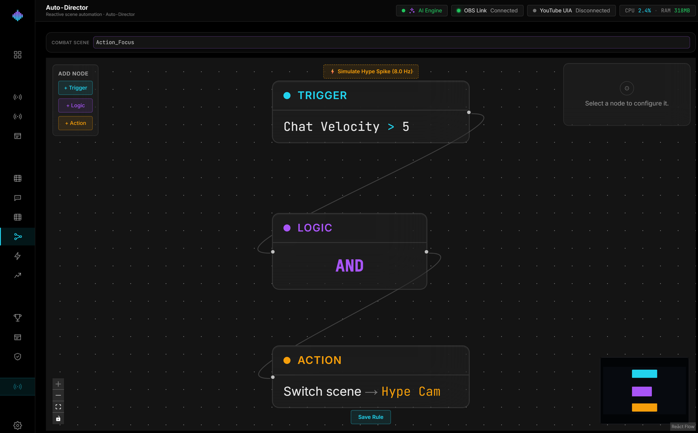Open the React Flow attribution link
698x433 pixels.
[683, 427]
